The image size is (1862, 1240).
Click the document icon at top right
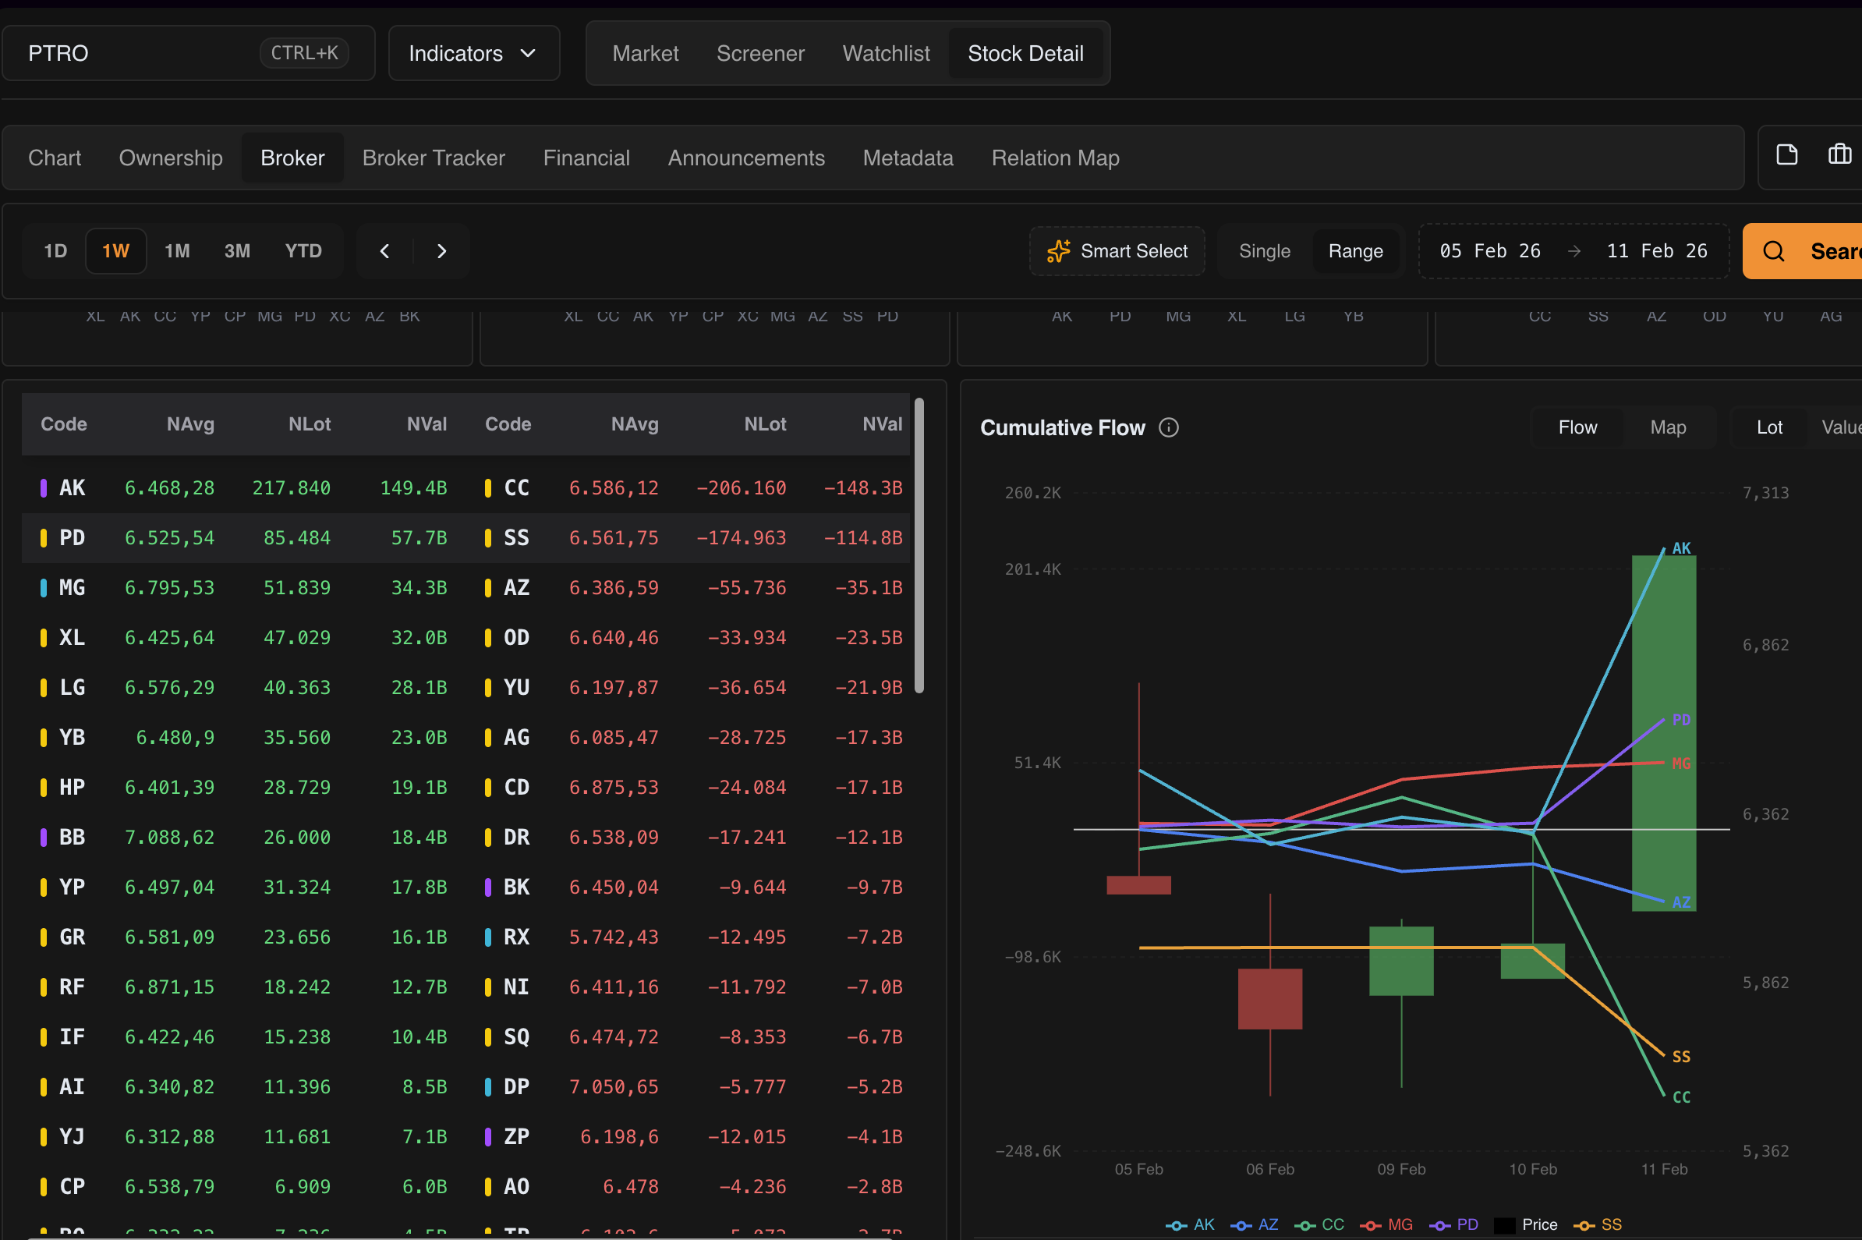coord(1786,154)
